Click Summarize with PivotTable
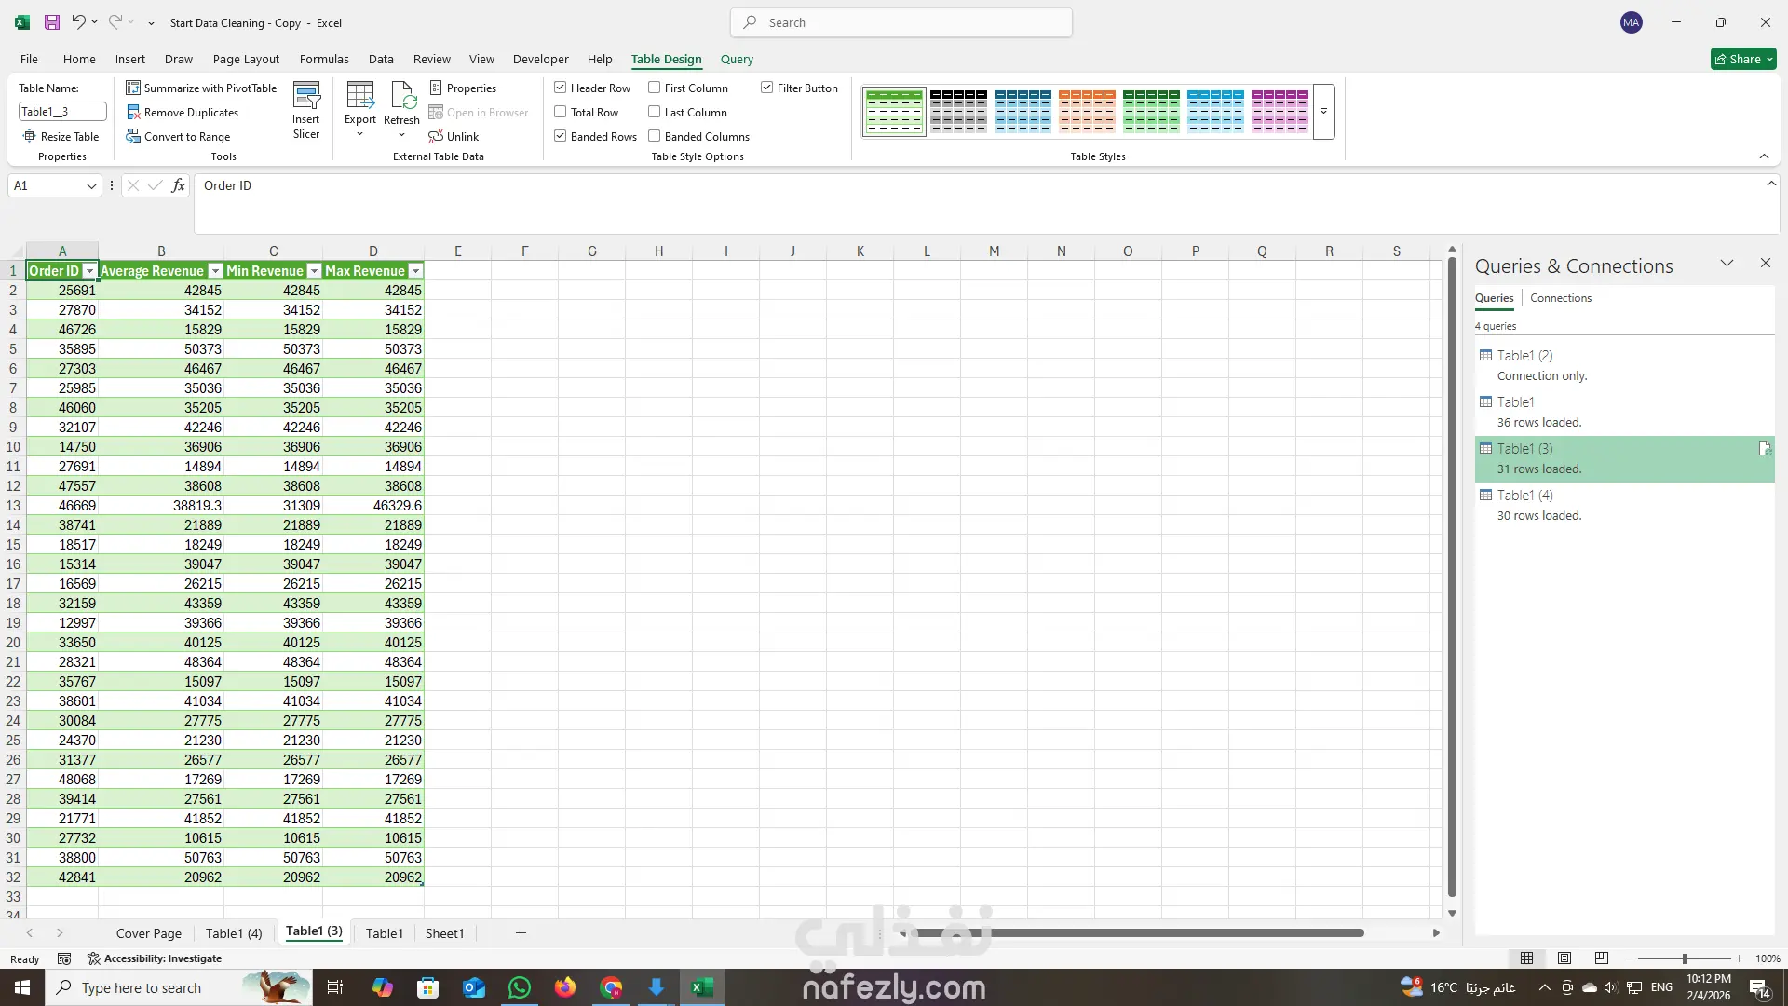 [x=201, y=88]
